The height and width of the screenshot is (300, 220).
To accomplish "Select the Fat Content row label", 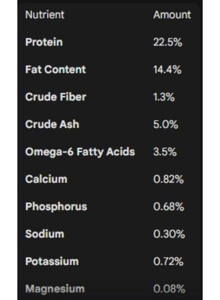I will pyautogui.click(x=55, y=69).
